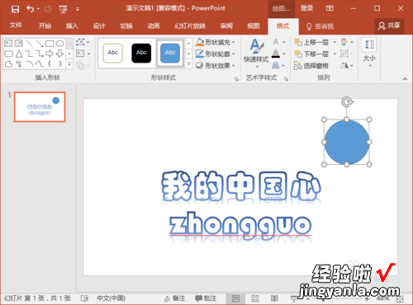413x305 pixels.
Task: Click the Undo arrow icon
Action: point(30,9)
